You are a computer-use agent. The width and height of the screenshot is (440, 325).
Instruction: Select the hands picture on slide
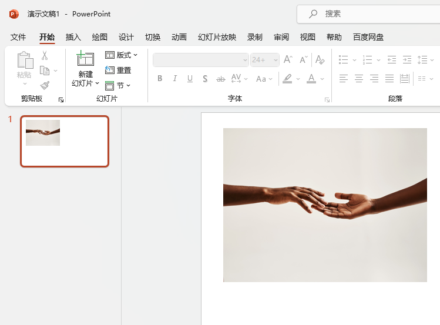pyautogui.click(x=325, y=205)
